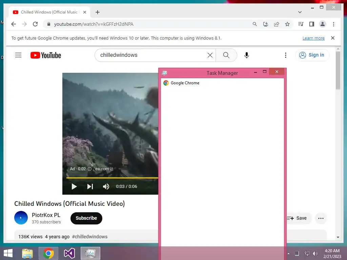
Task: Open the PiotrKox PL channel name
Action: 46,215
